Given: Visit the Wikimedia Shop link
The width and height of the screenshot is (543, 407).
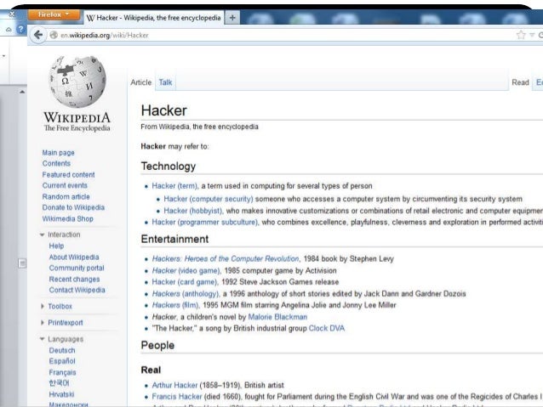Looking at the screenshot, I should [x=67, y=218].
